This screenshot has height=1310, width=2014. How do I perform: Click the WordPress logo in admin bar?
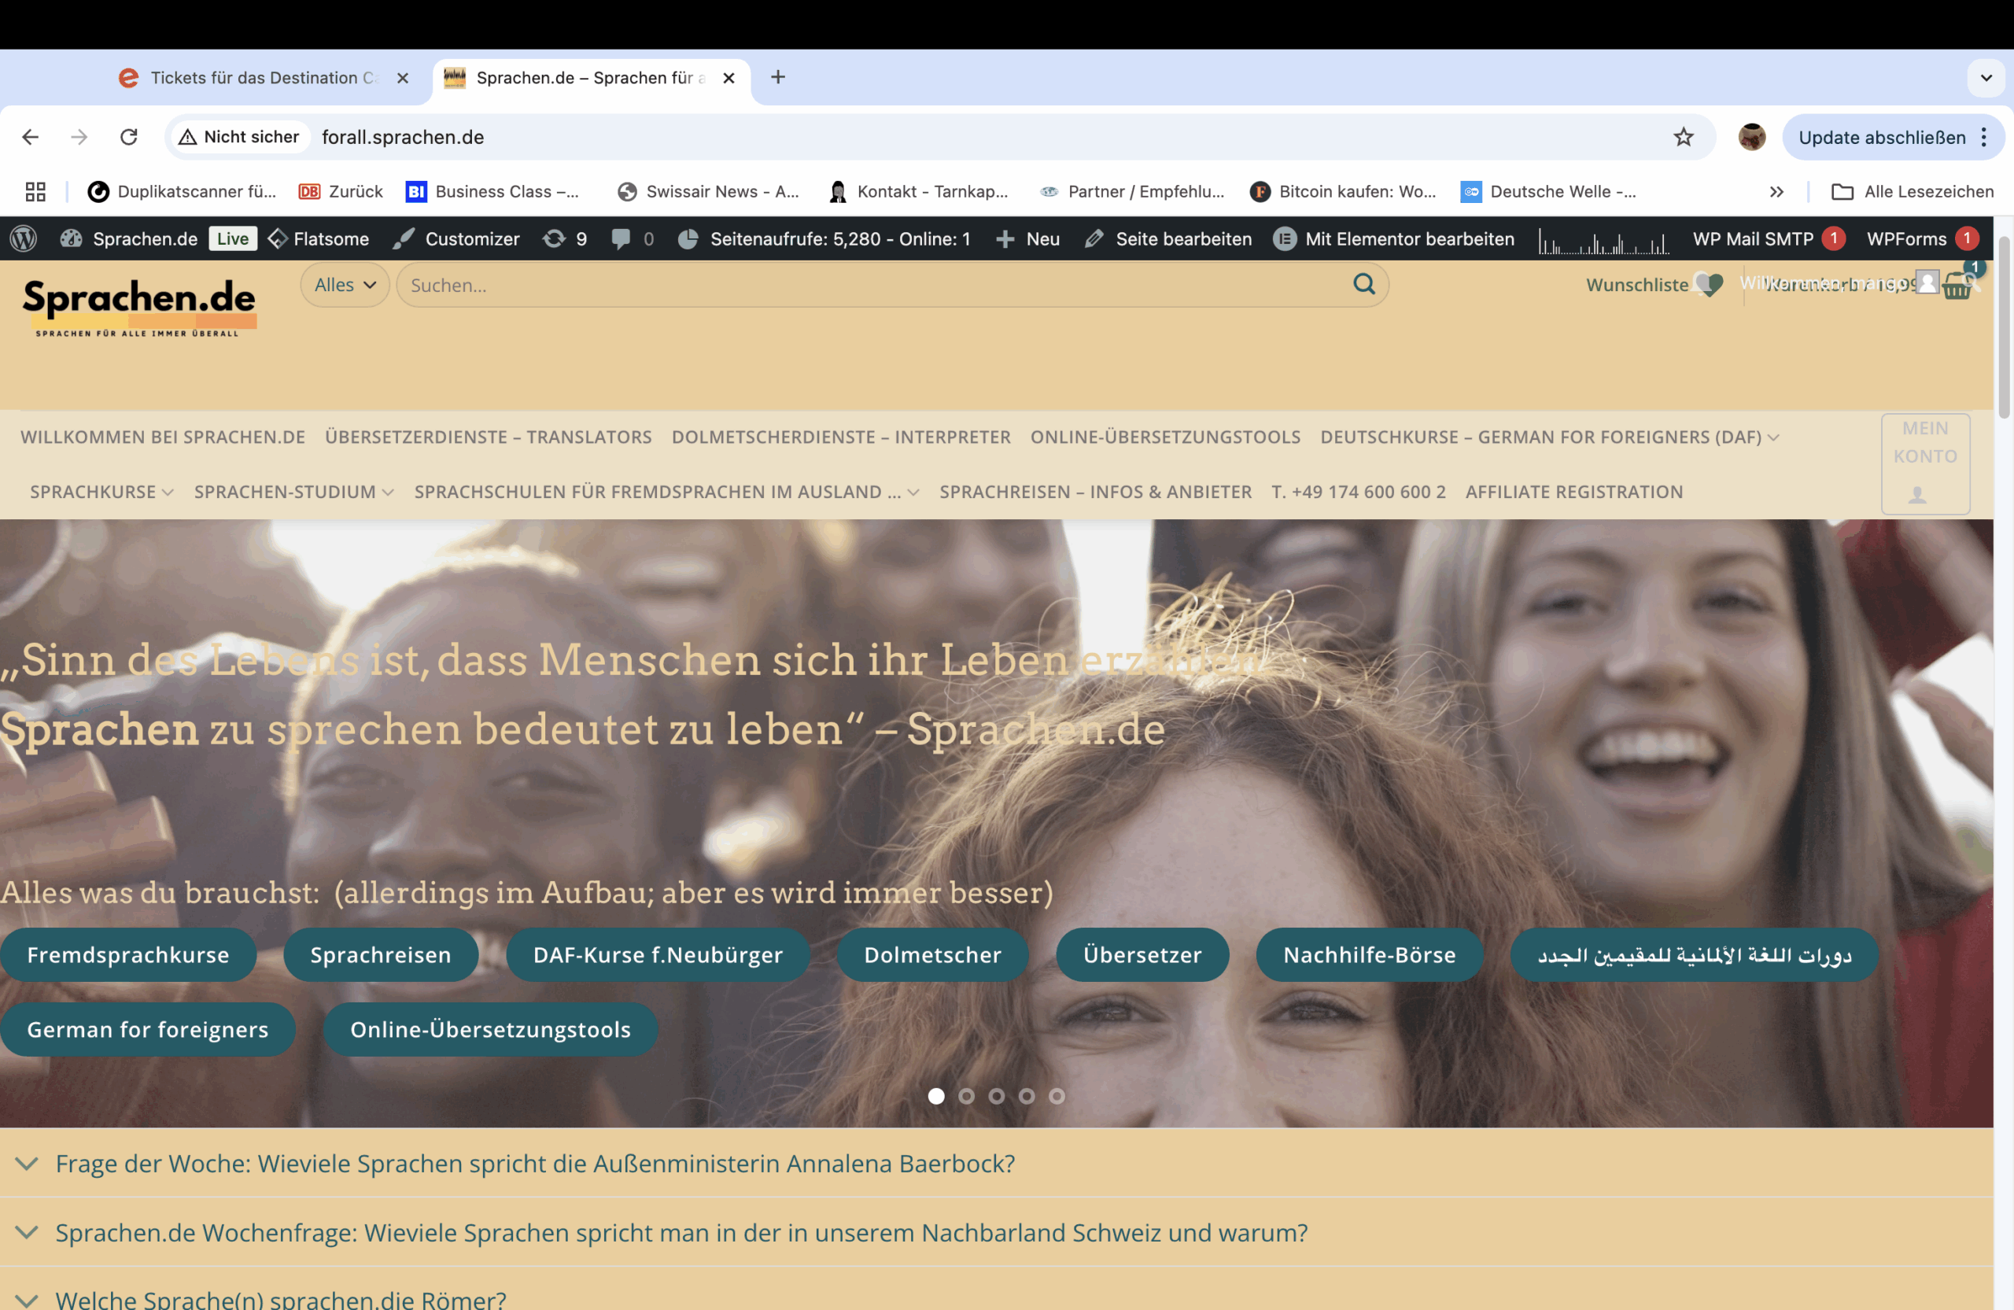click(x=24, y=238)
